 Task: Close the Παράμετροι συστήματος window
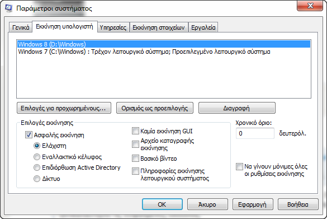(310, 6)
